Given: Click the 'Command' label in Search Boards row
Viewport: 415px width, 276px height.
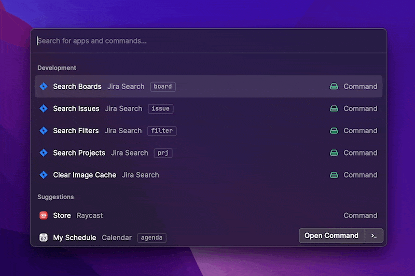Looking at the screenshot, I should (360, 86).
